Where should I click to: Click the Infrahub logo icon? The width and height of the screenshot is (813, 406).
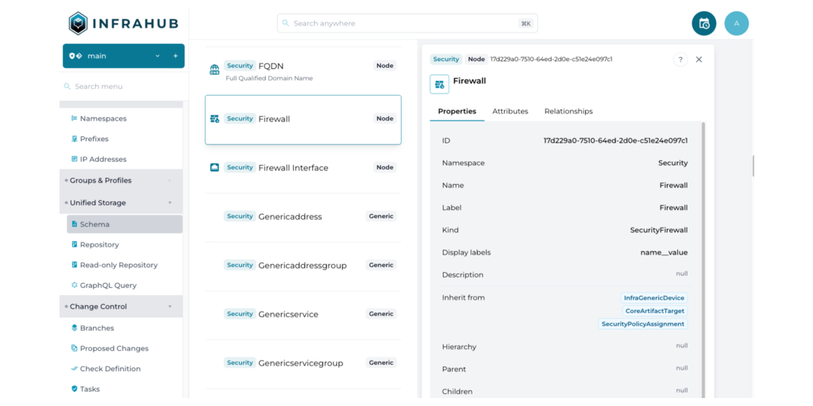point(78,24)
